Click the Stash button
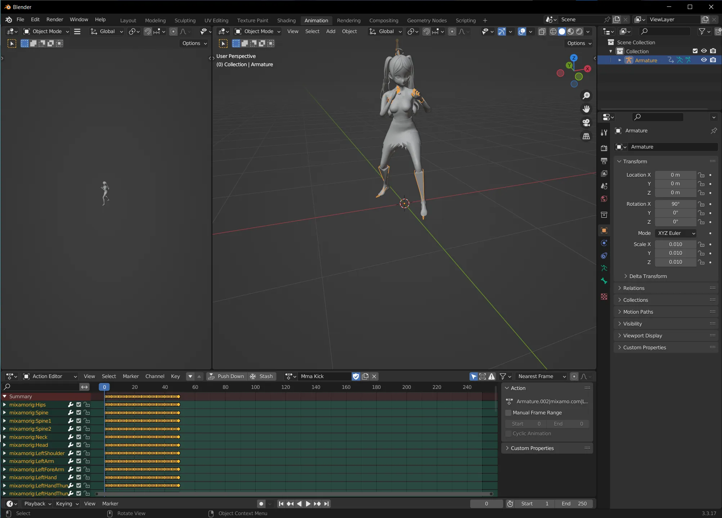Screen dimensions: 722x518 (x=262, y=376)
